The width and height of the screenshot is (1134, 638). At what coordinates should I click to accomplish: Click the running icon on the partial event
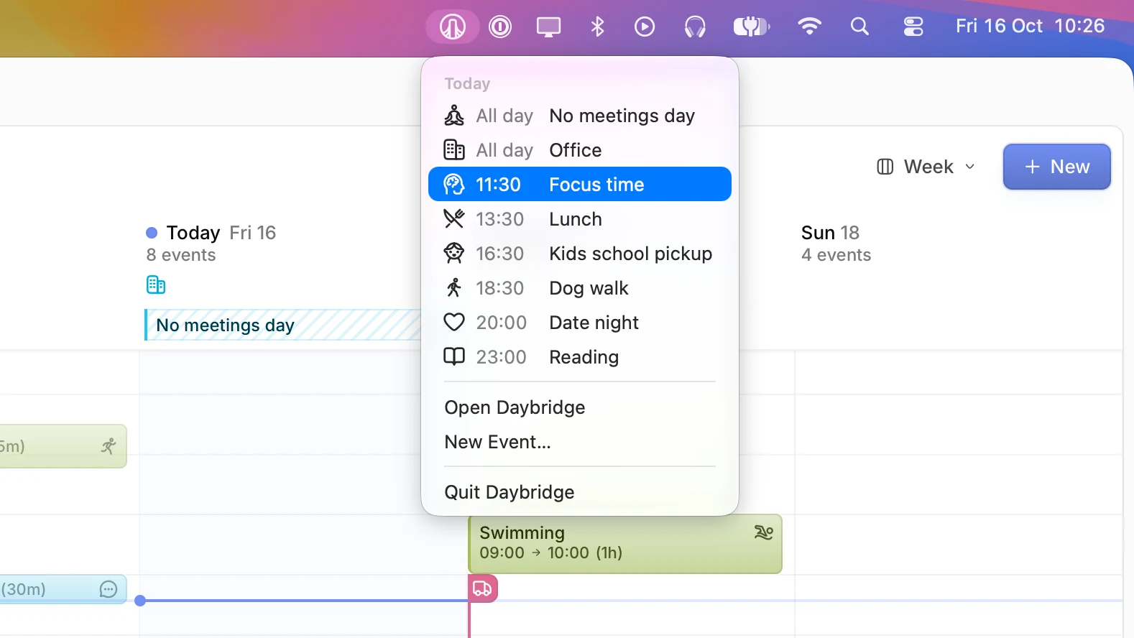[x=109, y=446]
